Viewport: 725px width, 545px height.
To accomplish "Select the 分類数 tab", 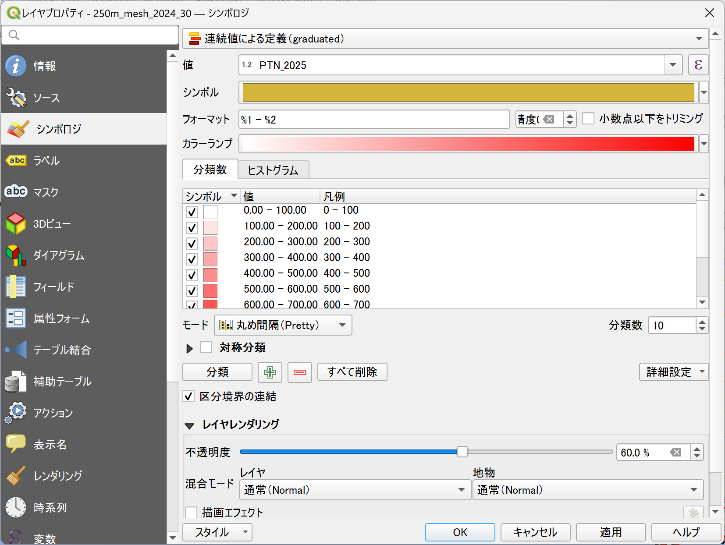I will (x=210, y=170).
